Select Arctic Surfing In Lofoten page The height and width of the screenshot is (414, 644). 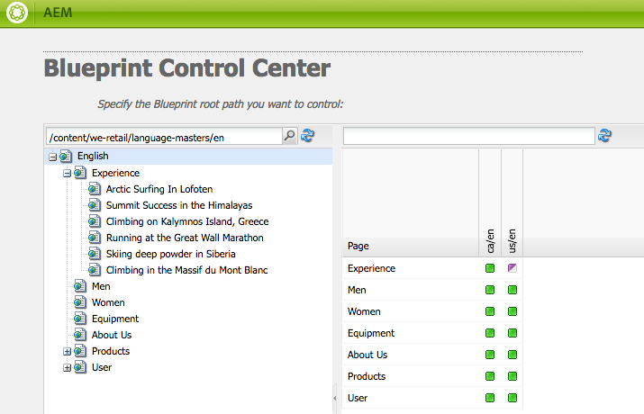159,189
